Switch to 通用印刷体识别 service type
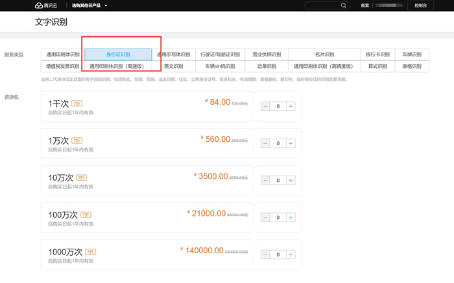The image size is (454, 283). (x=62, y=54)
